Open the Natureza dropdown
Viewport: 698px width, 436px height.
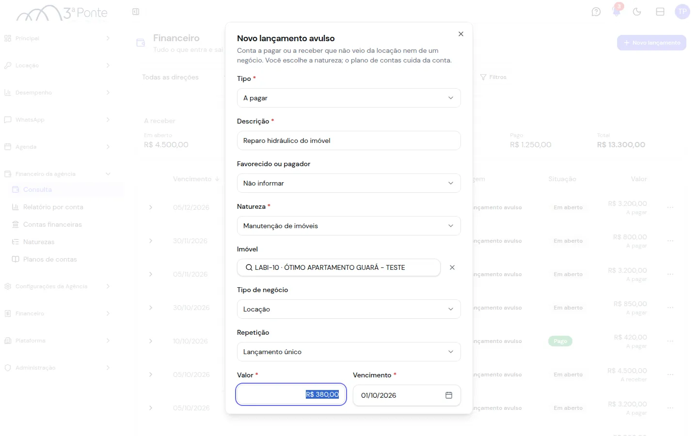(x=349, y=226)
